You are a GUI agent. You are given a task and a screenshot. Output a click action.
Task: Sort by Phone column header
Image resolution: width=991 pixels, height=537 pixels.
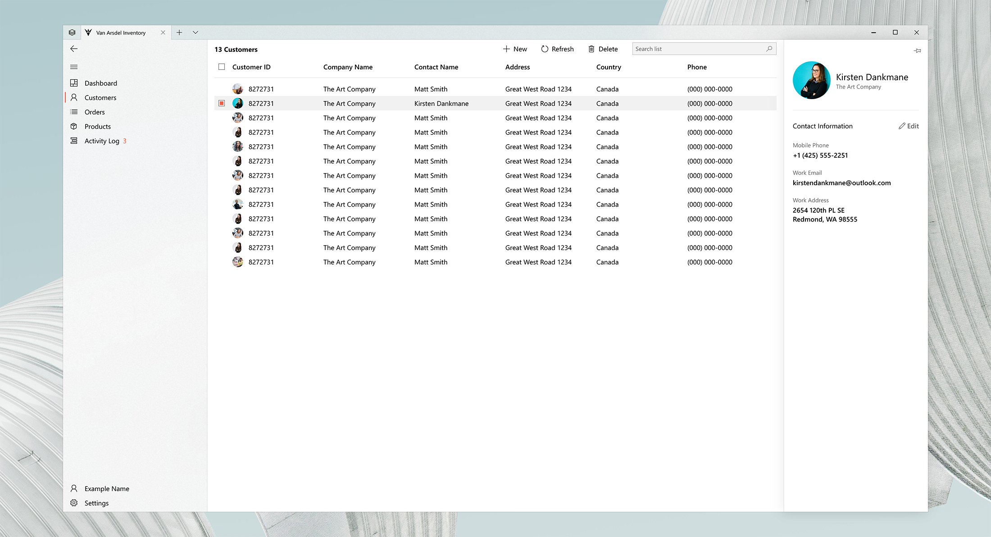pyautogui.click(x=697, y=67)
